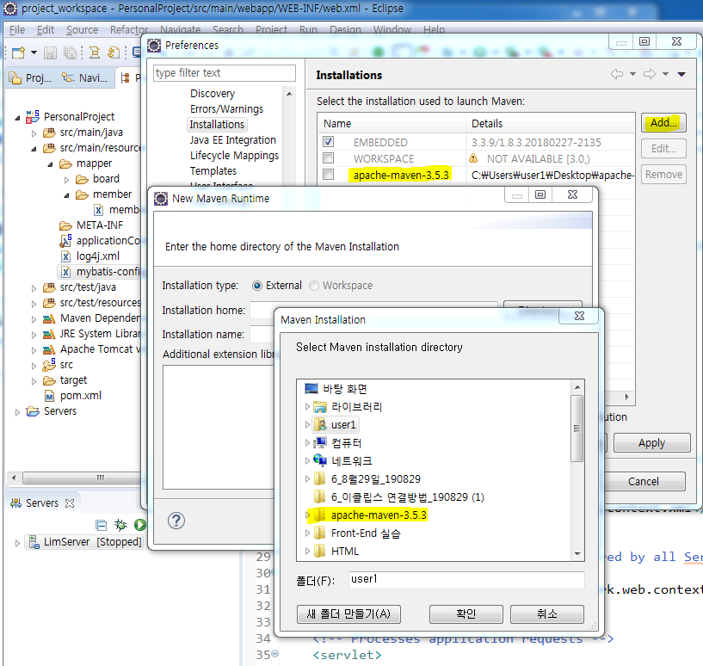Click the applicationContext Spring config icon
703x666 pixels.
click(65, 241)
